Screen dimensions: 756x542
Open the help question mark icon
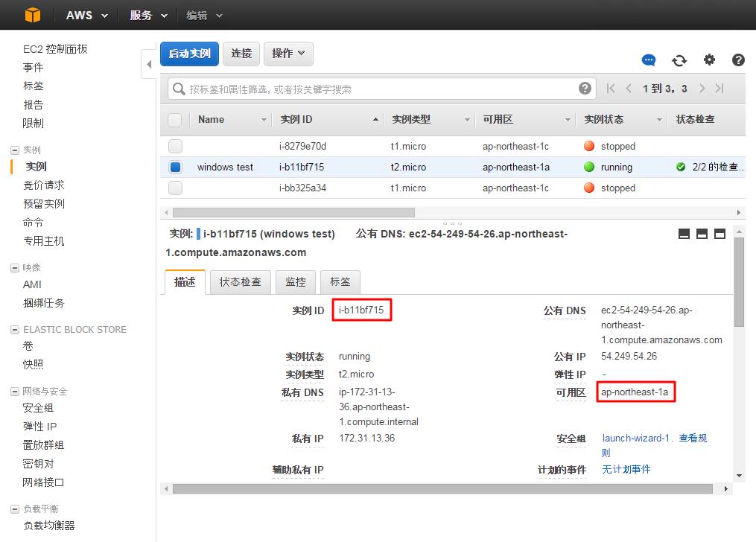738,60
